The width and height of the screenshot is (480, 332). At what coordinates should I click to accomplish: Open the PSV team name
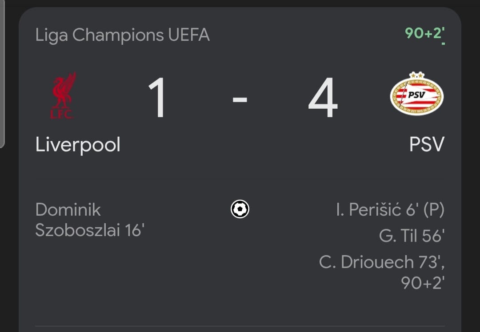coord(426,145)
